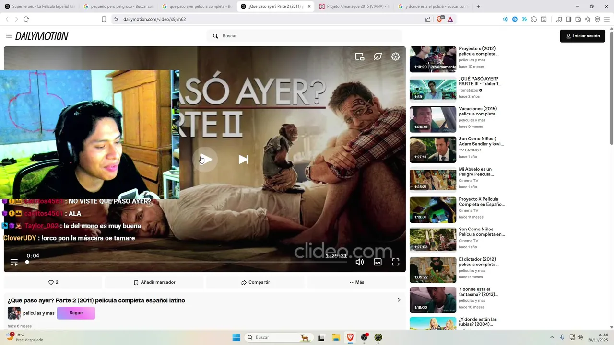Open Brave VPN shield icon
The width and height of the screenshot is (614, 345).
point(597,19)
